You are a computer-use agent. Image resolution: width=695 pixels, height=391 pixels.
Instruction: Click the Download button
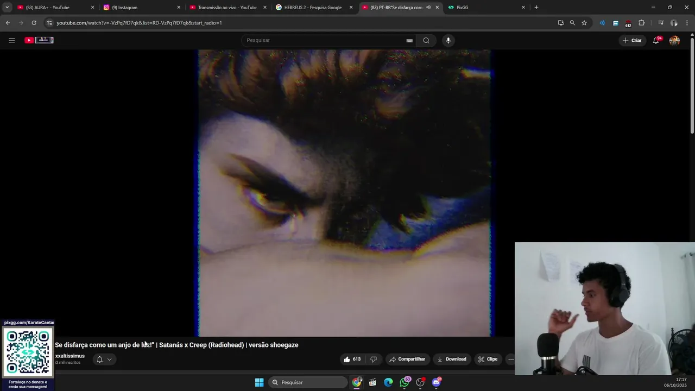(x=452, y=359)
